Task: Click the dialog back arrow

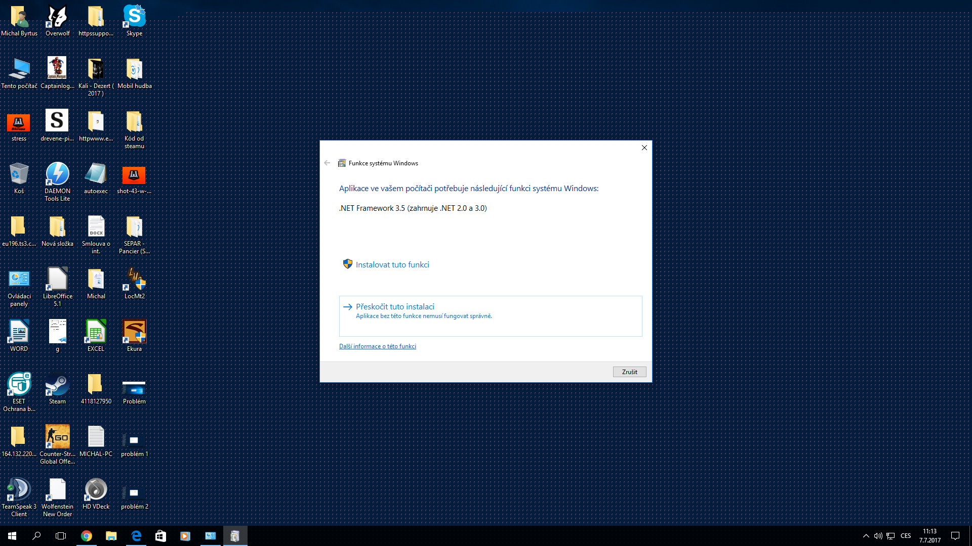Action: pyautogui.click(x=327, y=163)
